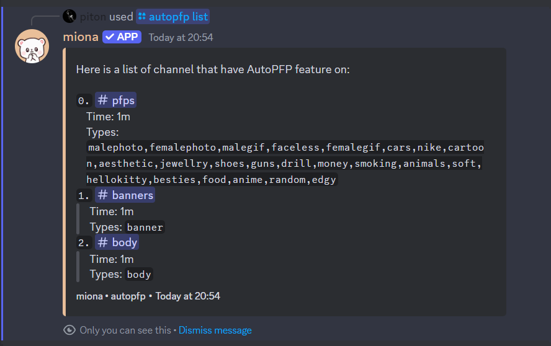Click the "0." list index
This screenshot has width=551, height=346.
click(x=84, y=101)
